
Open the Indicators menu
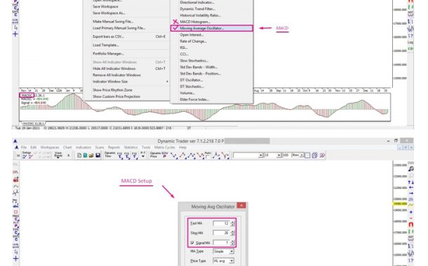[83, 147]
